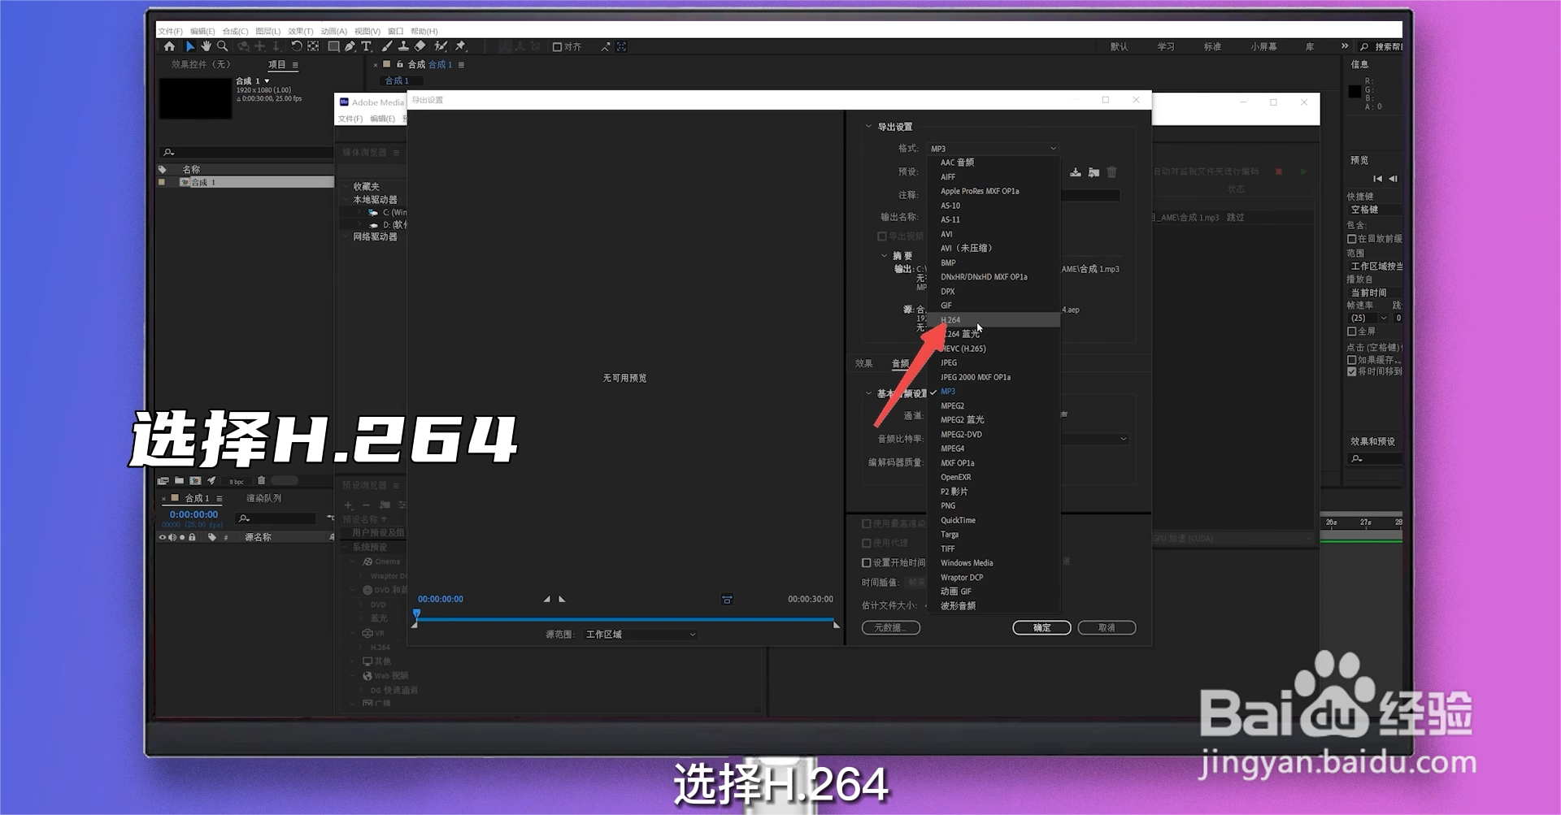The width and height of the screenshot is (1561, 815).
Task: Click the 0:00:00:00 timecode in timeline panel
Action: click(x=193, y=515)
